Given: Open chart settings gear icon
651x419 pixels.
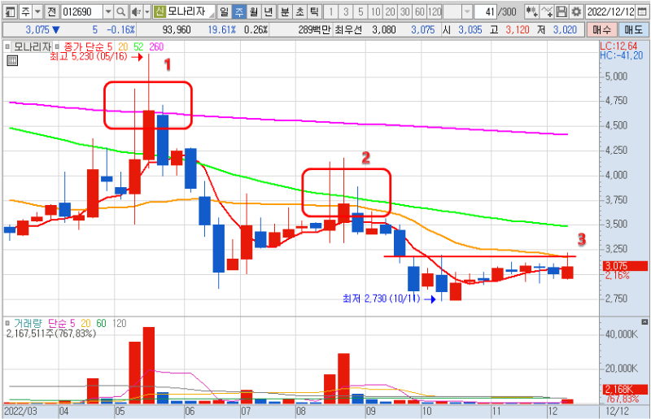Looking at the screenshot, I should pos(576,11).
